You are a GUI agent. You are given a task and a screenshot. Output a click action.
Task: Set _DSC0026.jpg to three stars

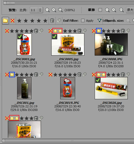(109, 75)
